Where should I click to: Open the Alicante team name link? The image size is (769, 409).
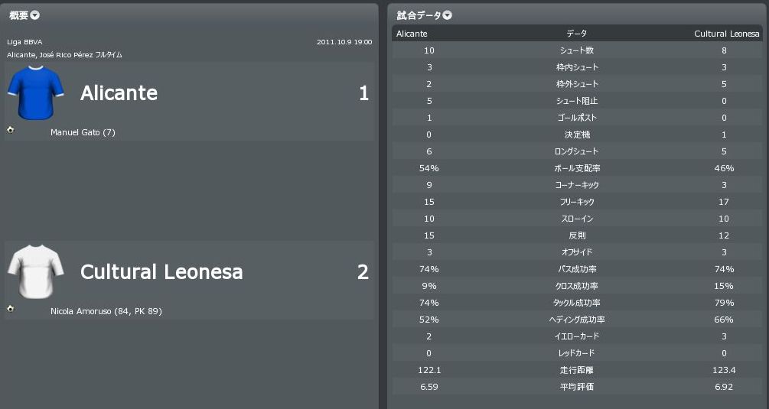[x=119, y=93]
